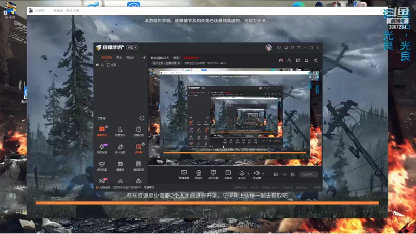Expand the microphone dropdown arrow
416x234 pixels.
coord(249,174)
